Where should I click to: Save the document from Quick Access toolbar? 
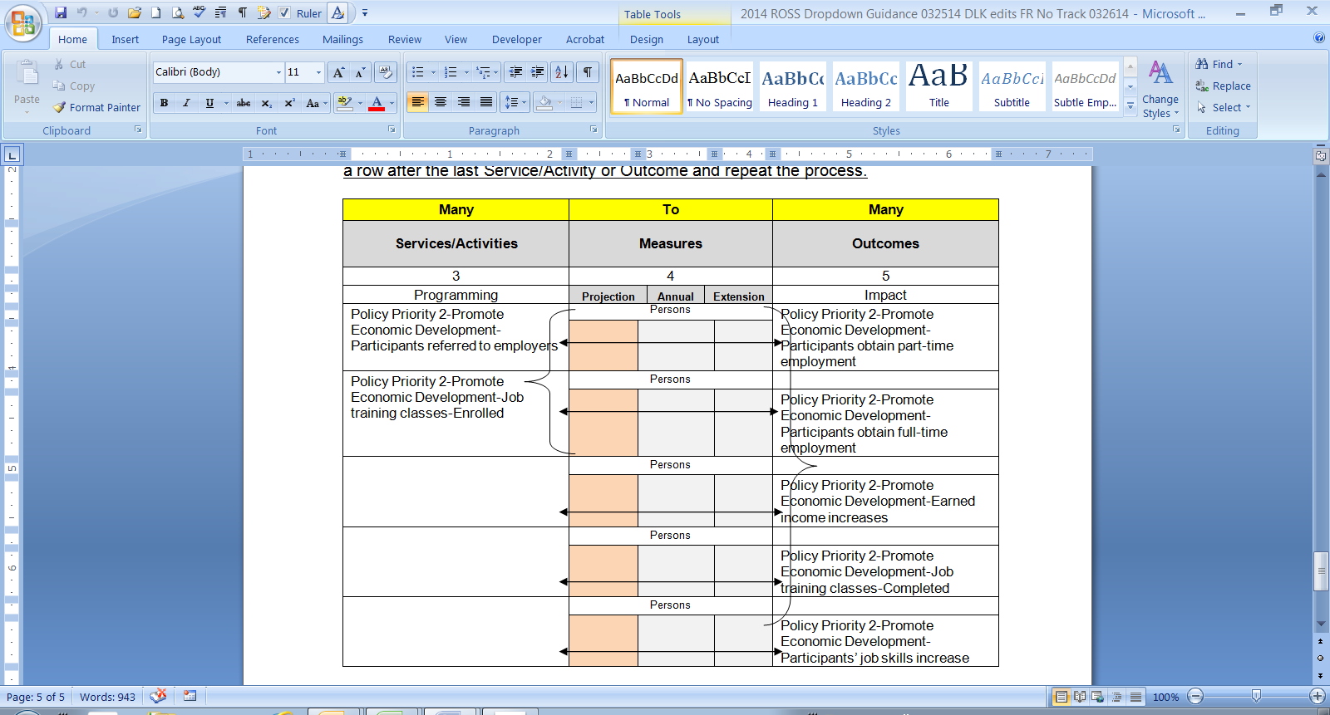click(x=61, y=12)
